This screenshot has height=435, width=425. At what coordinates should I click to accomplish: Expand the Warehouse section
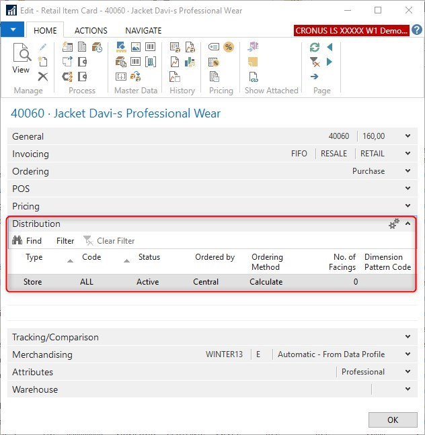coord(408,389)
